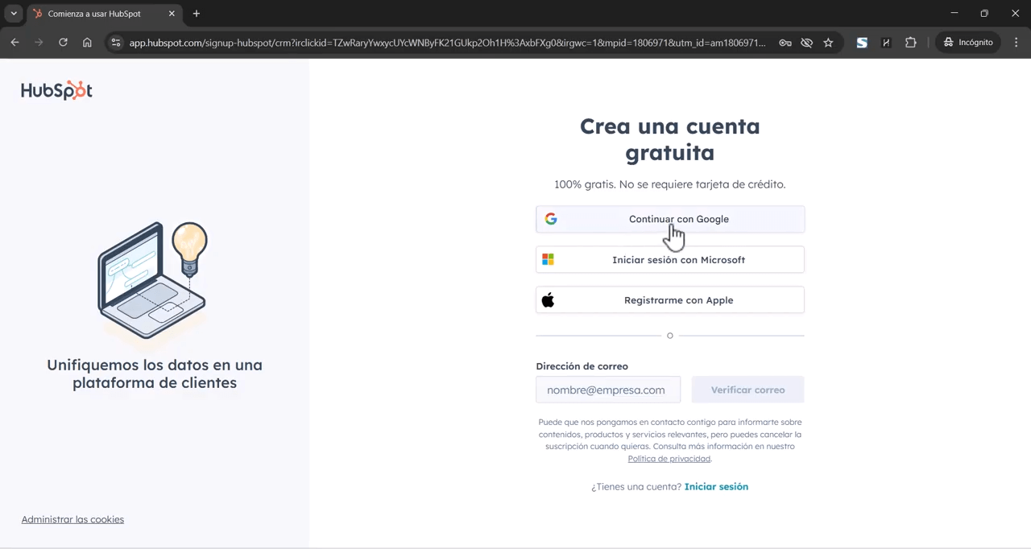Open a new browser tab
This screenshot has width=1031, height=549.
(x=197, y=14)
